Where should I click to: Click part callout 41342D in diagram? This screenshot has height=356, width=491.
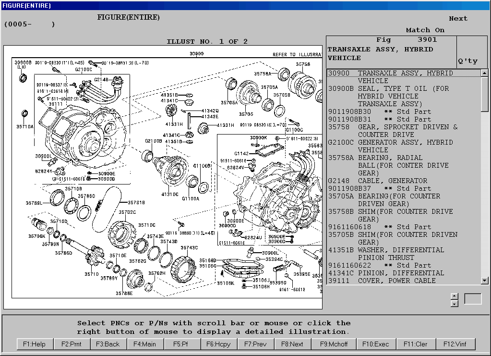coord(210,111)
